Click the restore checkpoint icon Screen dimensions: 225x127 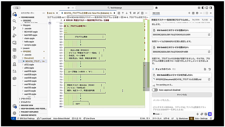coord(210,69)
